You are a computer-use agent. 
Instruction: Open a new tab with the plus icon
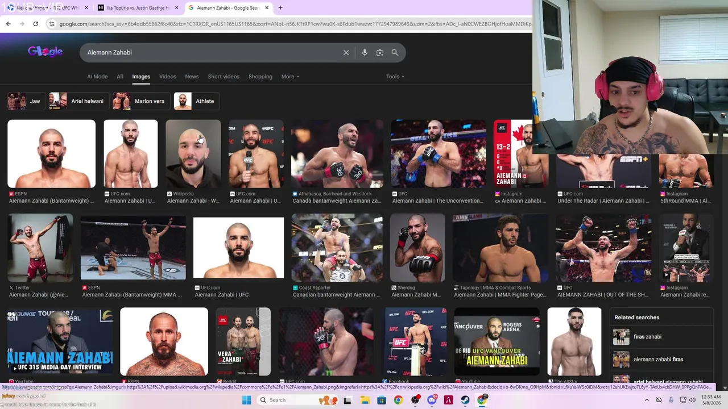click(280, 7)
